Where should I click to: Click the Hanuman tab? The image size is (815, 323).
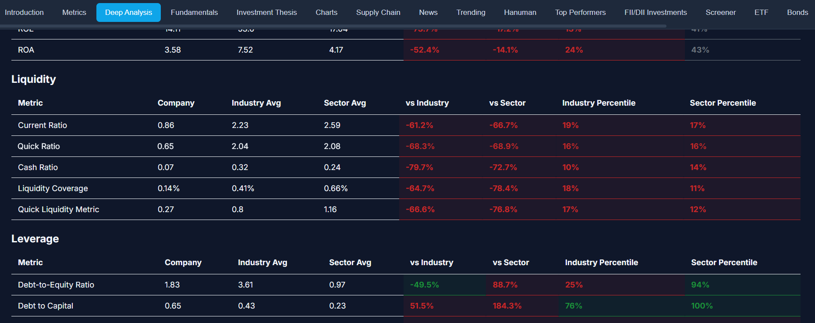point(520,12)
